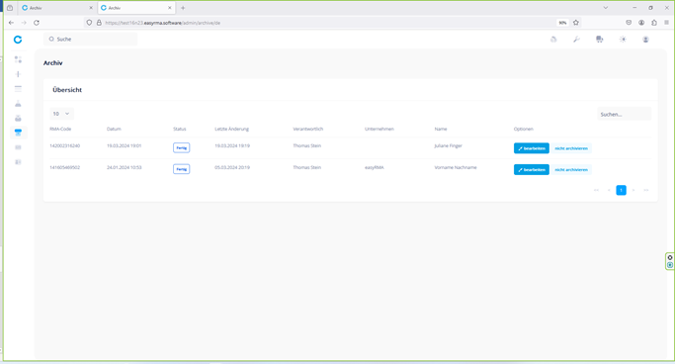Open the user profile avatar icon
Screen dimensions: 675x364
pos(645,40)
